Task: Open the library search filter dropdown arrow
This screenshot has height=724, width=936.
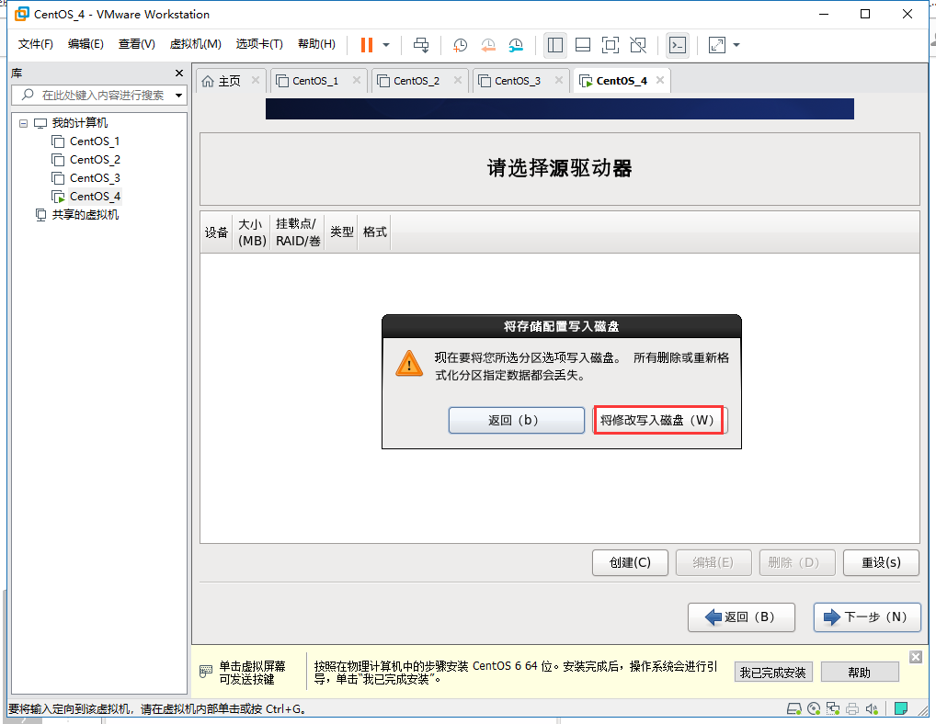Action: [178, 96]
